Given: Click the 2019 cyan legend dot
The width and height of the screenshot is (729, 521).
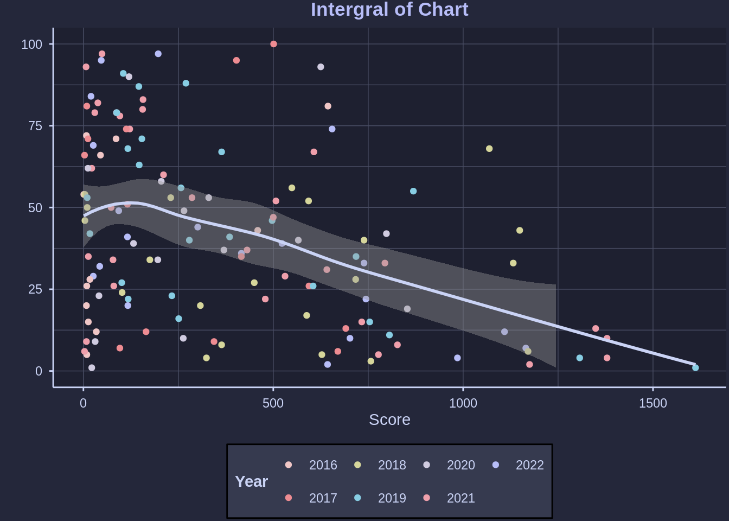Looking at the screenshot, I should tap(357, 498).
